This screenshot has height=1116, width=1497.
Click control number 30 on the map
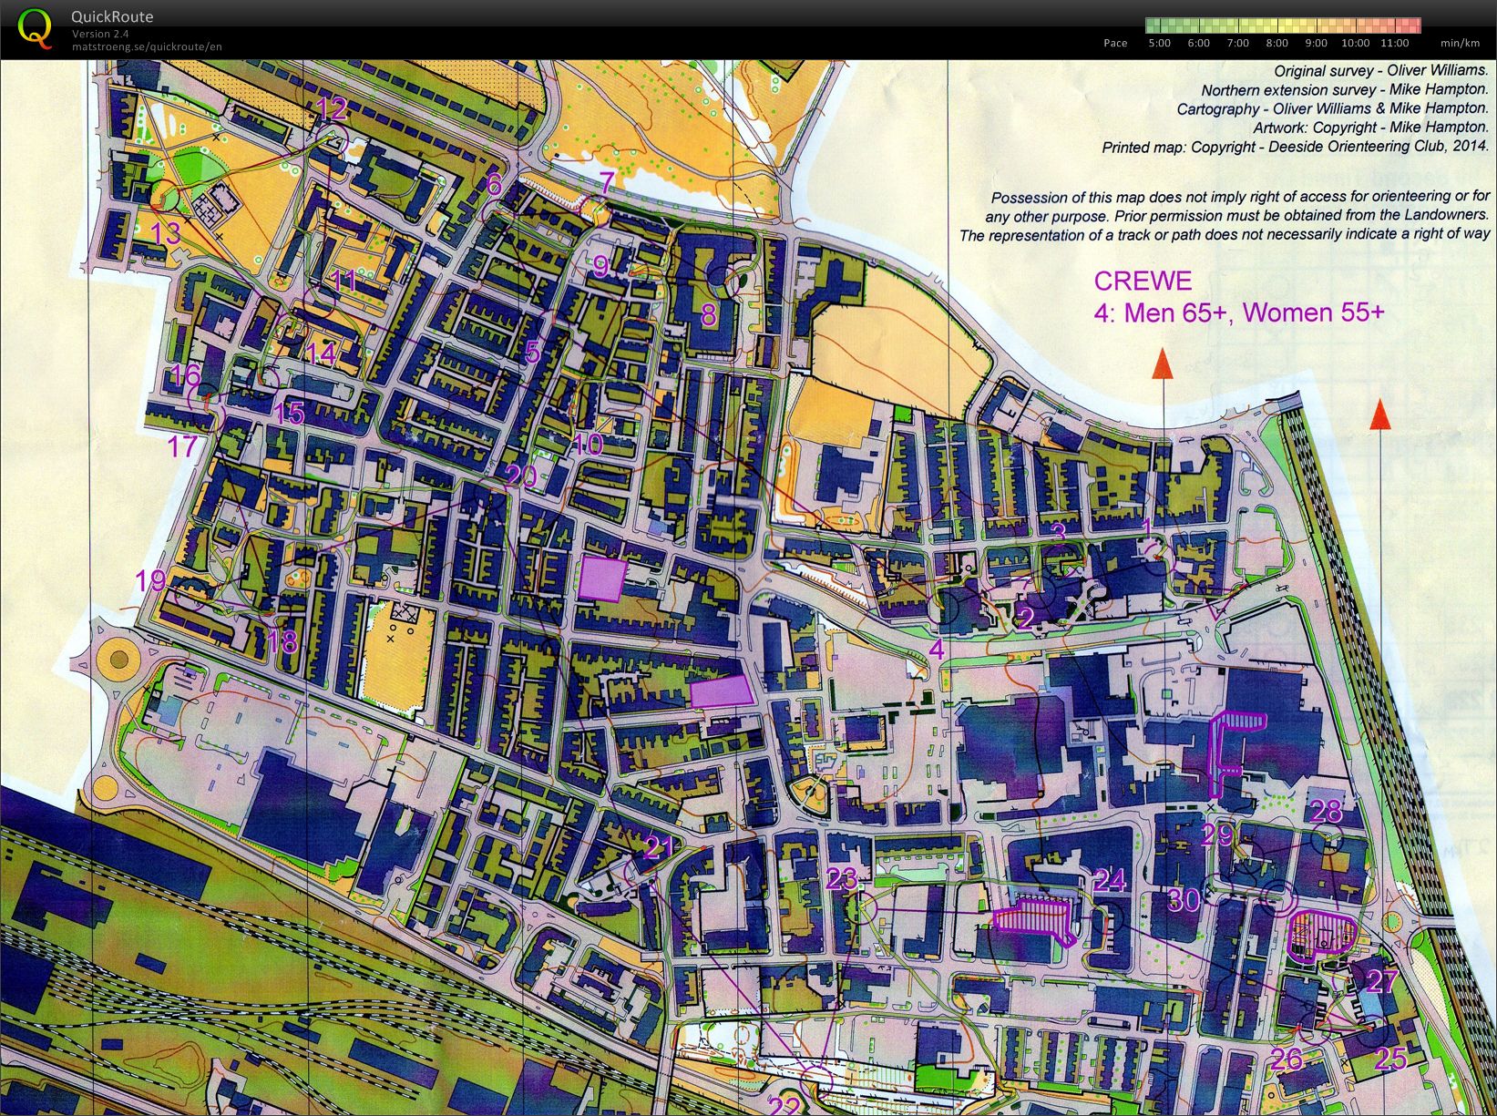click(1184, 900)
